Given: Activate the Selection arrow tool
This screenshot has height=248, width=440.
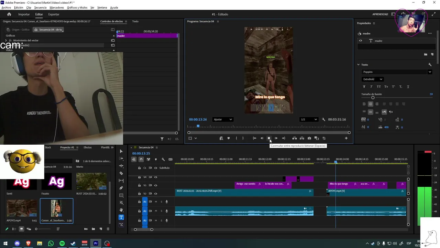Looking at the screenshot, I should click(121, 152).
